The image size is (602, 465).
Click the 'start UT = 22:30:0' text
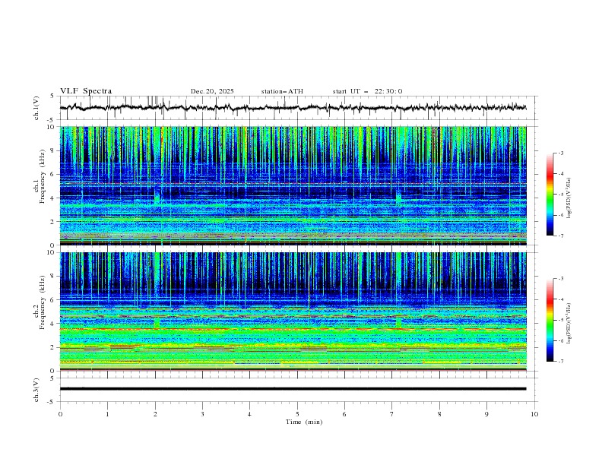point(367,91)
